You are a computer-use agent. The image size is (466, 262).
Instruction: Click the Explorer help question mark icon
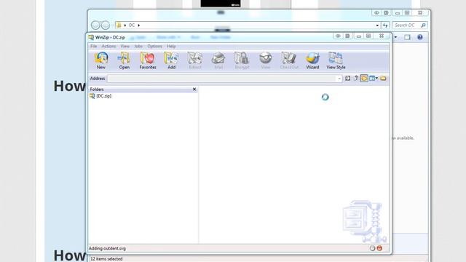[x=419, y=37]
